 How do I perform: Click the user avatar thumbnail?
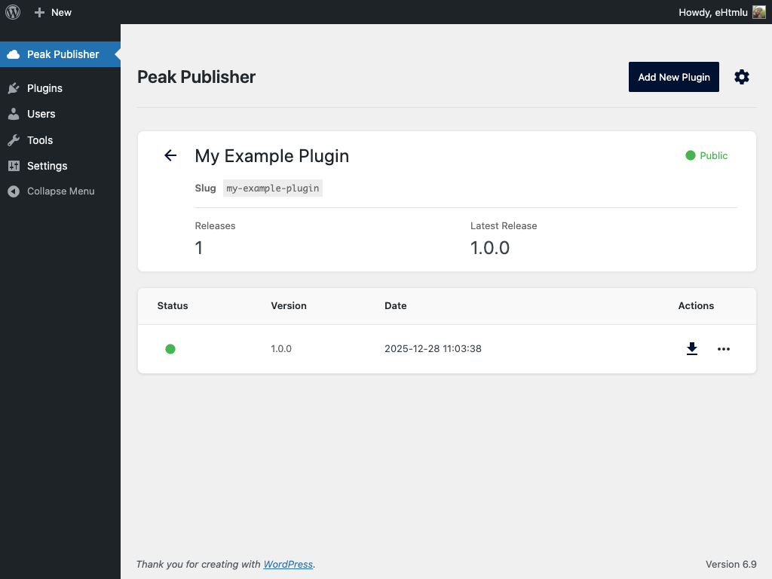pos(758,12)
